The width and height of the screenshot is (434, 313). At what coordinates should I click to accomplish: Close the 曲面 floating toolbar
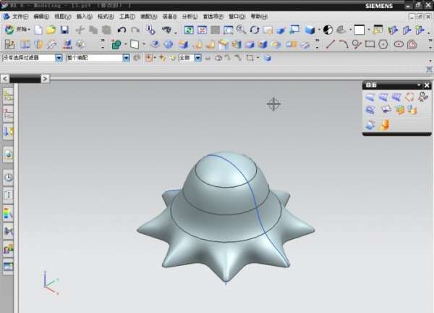tap(427, 85)
